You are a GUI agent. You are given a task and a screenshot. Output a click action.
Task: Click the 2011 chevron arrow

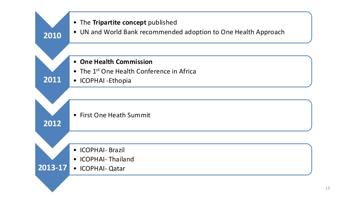point(52,80)
